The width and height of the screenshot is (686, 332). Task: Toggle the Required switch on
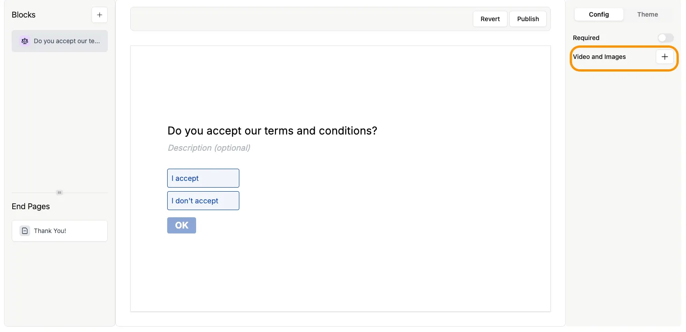665,38
